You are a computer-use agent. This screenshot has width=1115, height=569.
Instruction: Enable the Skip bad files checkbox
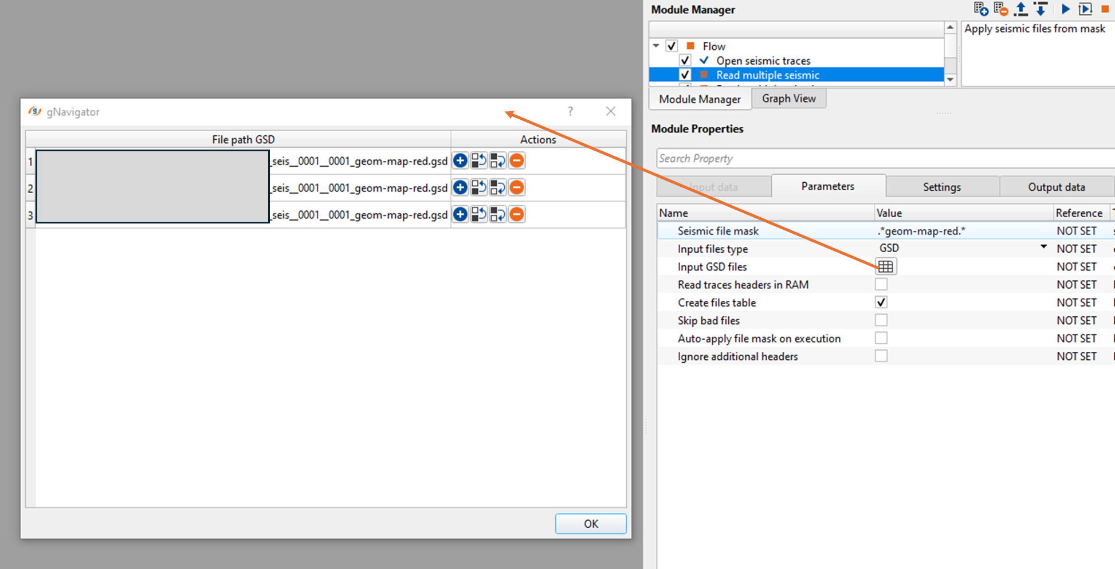(x=881, y=320)
